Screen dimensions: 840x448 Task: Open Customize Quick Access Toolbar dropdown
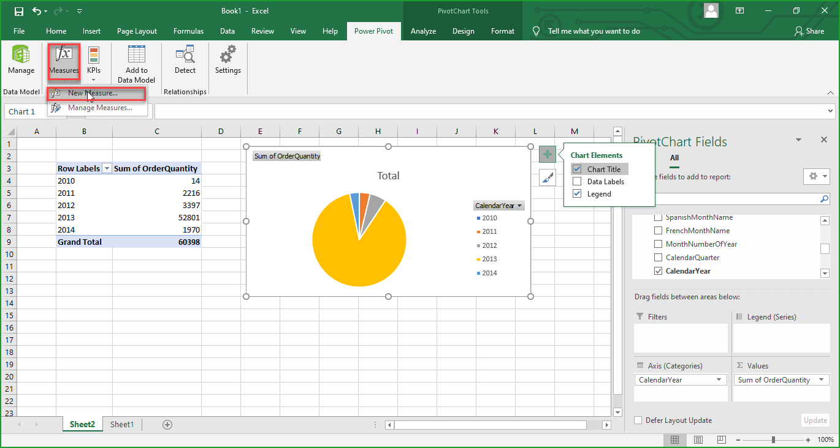tap(80, 11)
